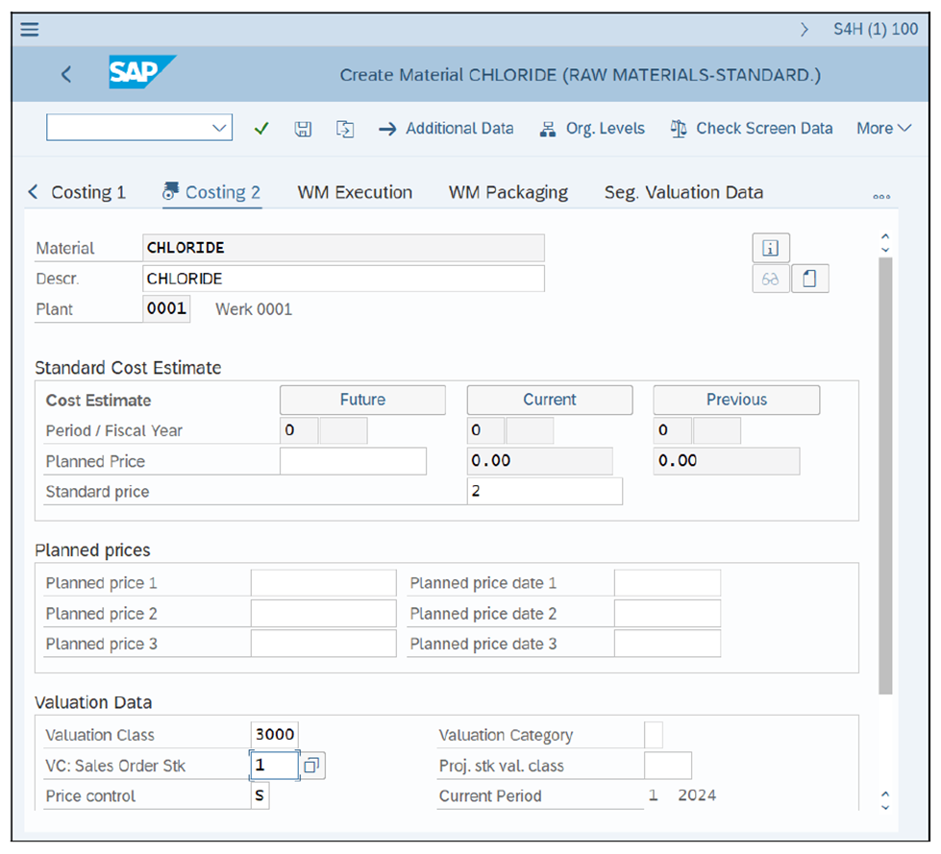This screenshot has height=854, width=941.
Task: Open material information with the info icon
Action: [x=770, y=247]
